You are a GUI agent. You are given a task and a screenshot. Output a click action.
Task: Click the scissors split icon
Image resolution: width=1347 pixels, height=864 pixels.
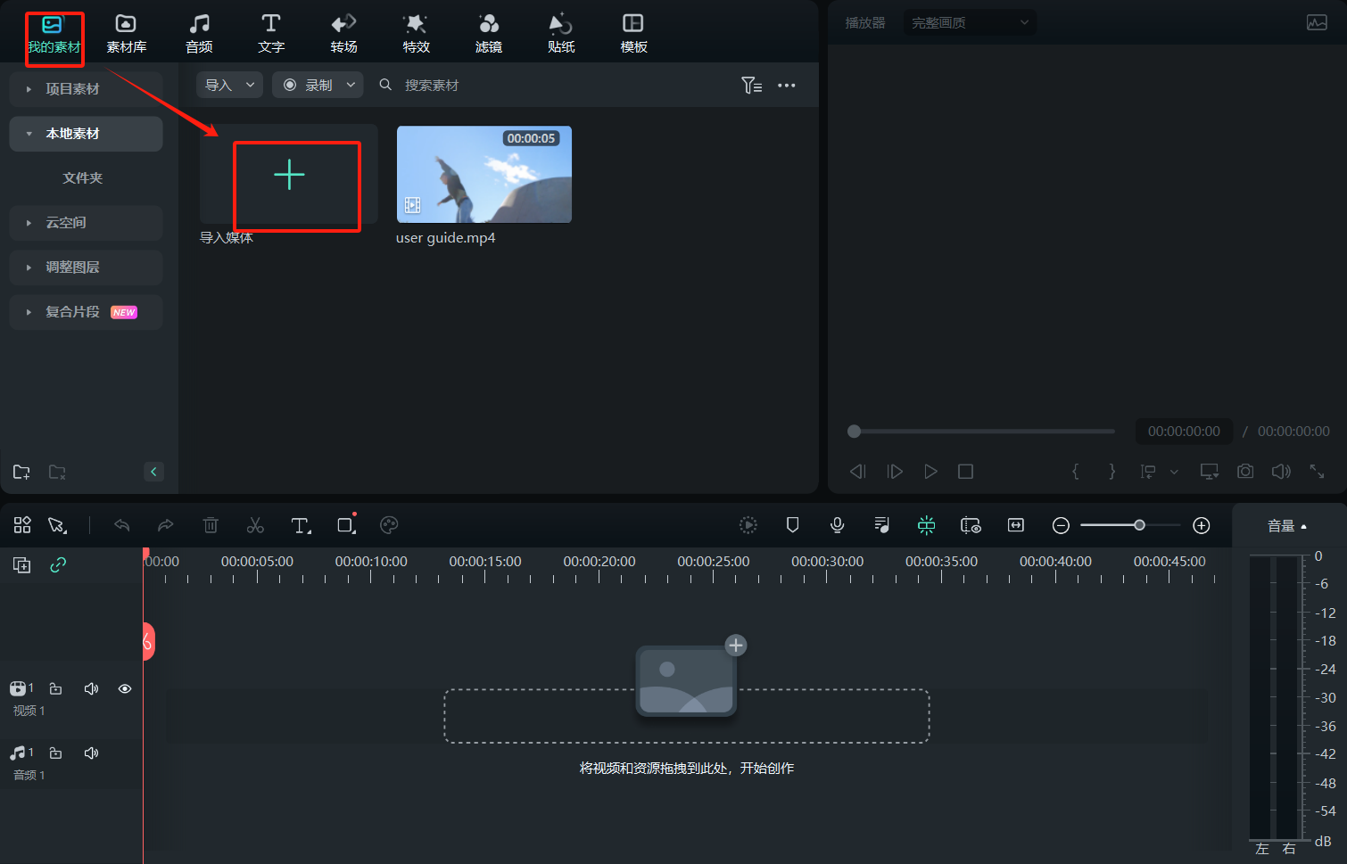click(x=255, y=525)
